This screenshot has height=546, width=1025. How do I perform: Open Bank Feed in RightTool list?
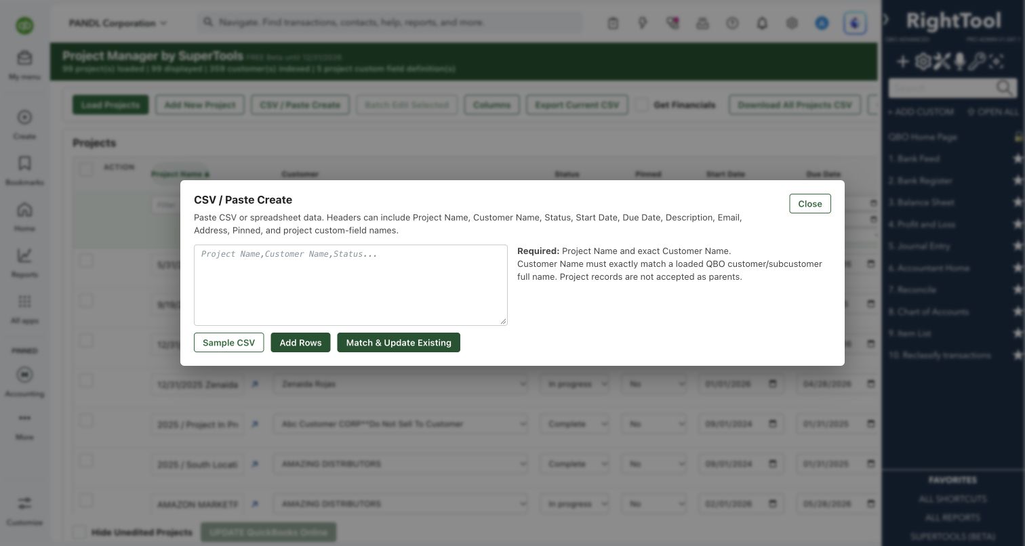pyautogui.click(x=914, y=159)
